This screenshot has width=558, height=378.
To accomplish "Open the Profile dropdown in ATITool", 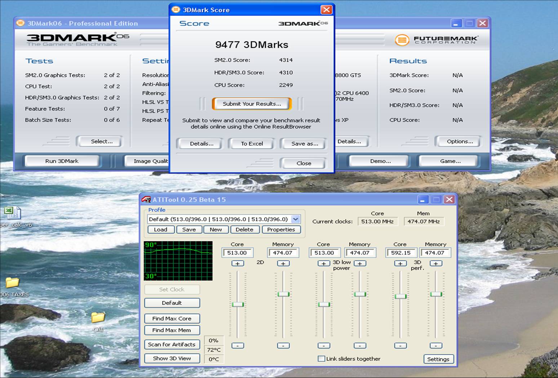I will click(x=296, y=219).
